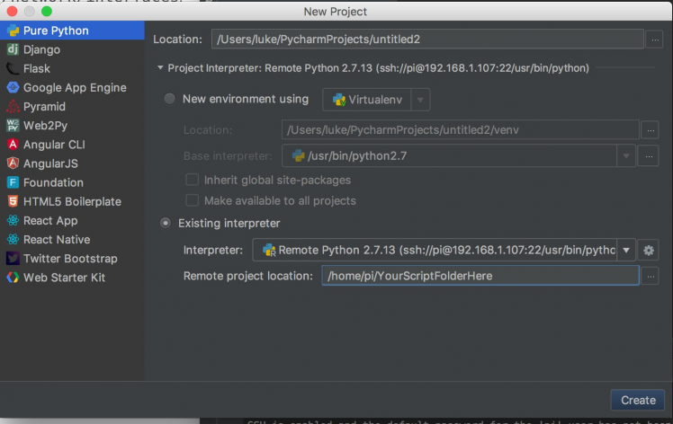Open the Virtualenv environment dropdown arrow
Screen dimensions: 673x424
420,100
